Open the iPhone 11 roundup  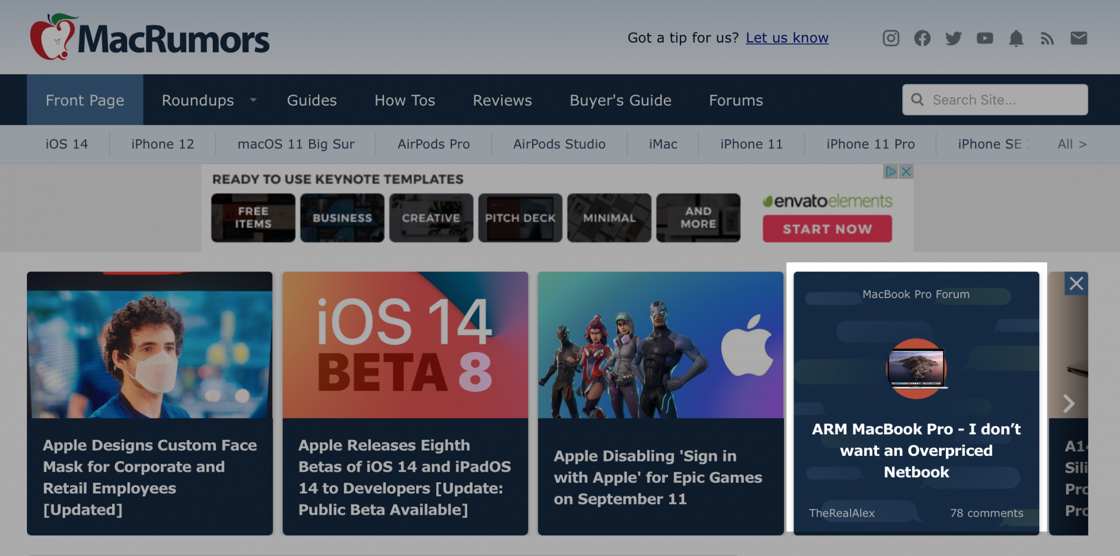(752, 144)
